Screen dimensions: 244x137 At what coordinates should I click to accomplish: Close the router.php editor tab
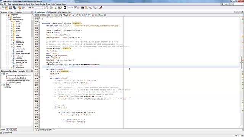(x=47, y=12)
